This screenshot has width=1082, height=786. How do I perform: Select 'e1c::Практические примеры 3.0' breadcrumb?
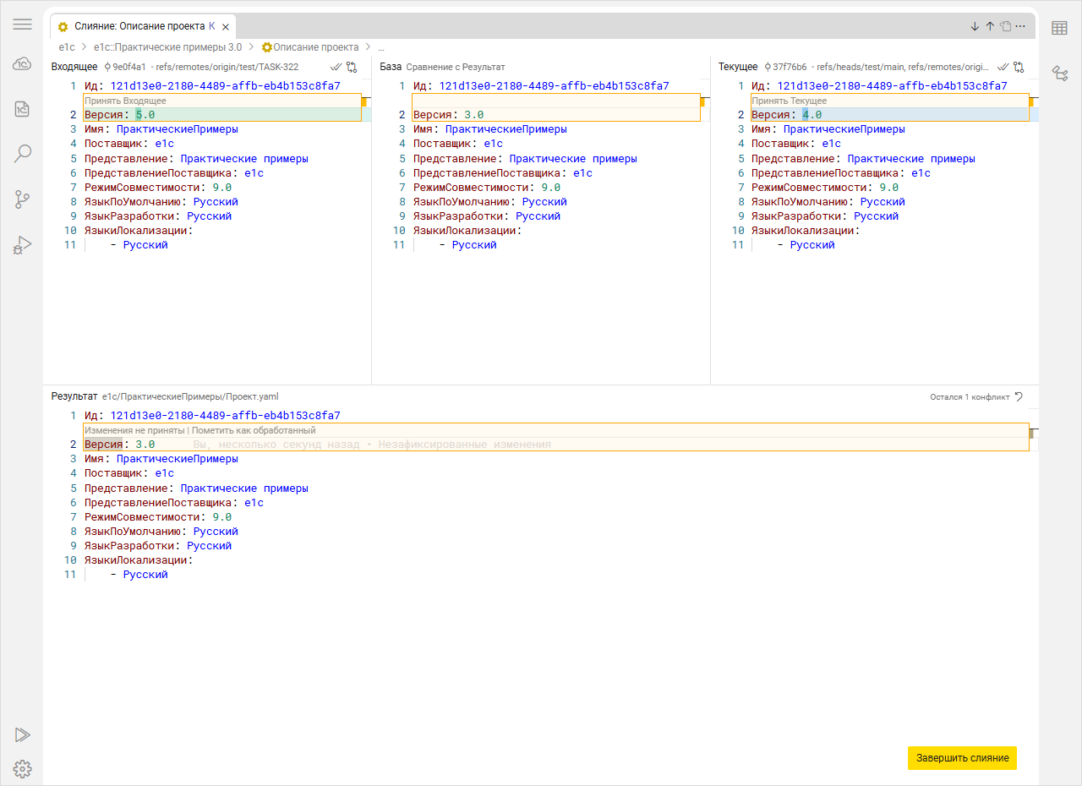click(167, 47)
